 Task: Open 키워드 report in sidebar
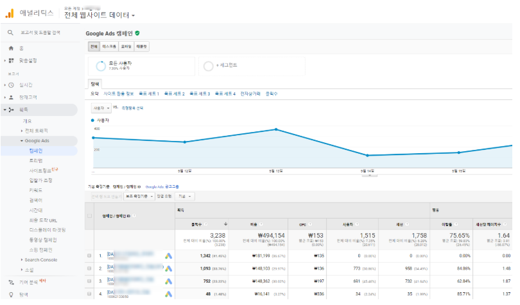[x=36, y=190]
